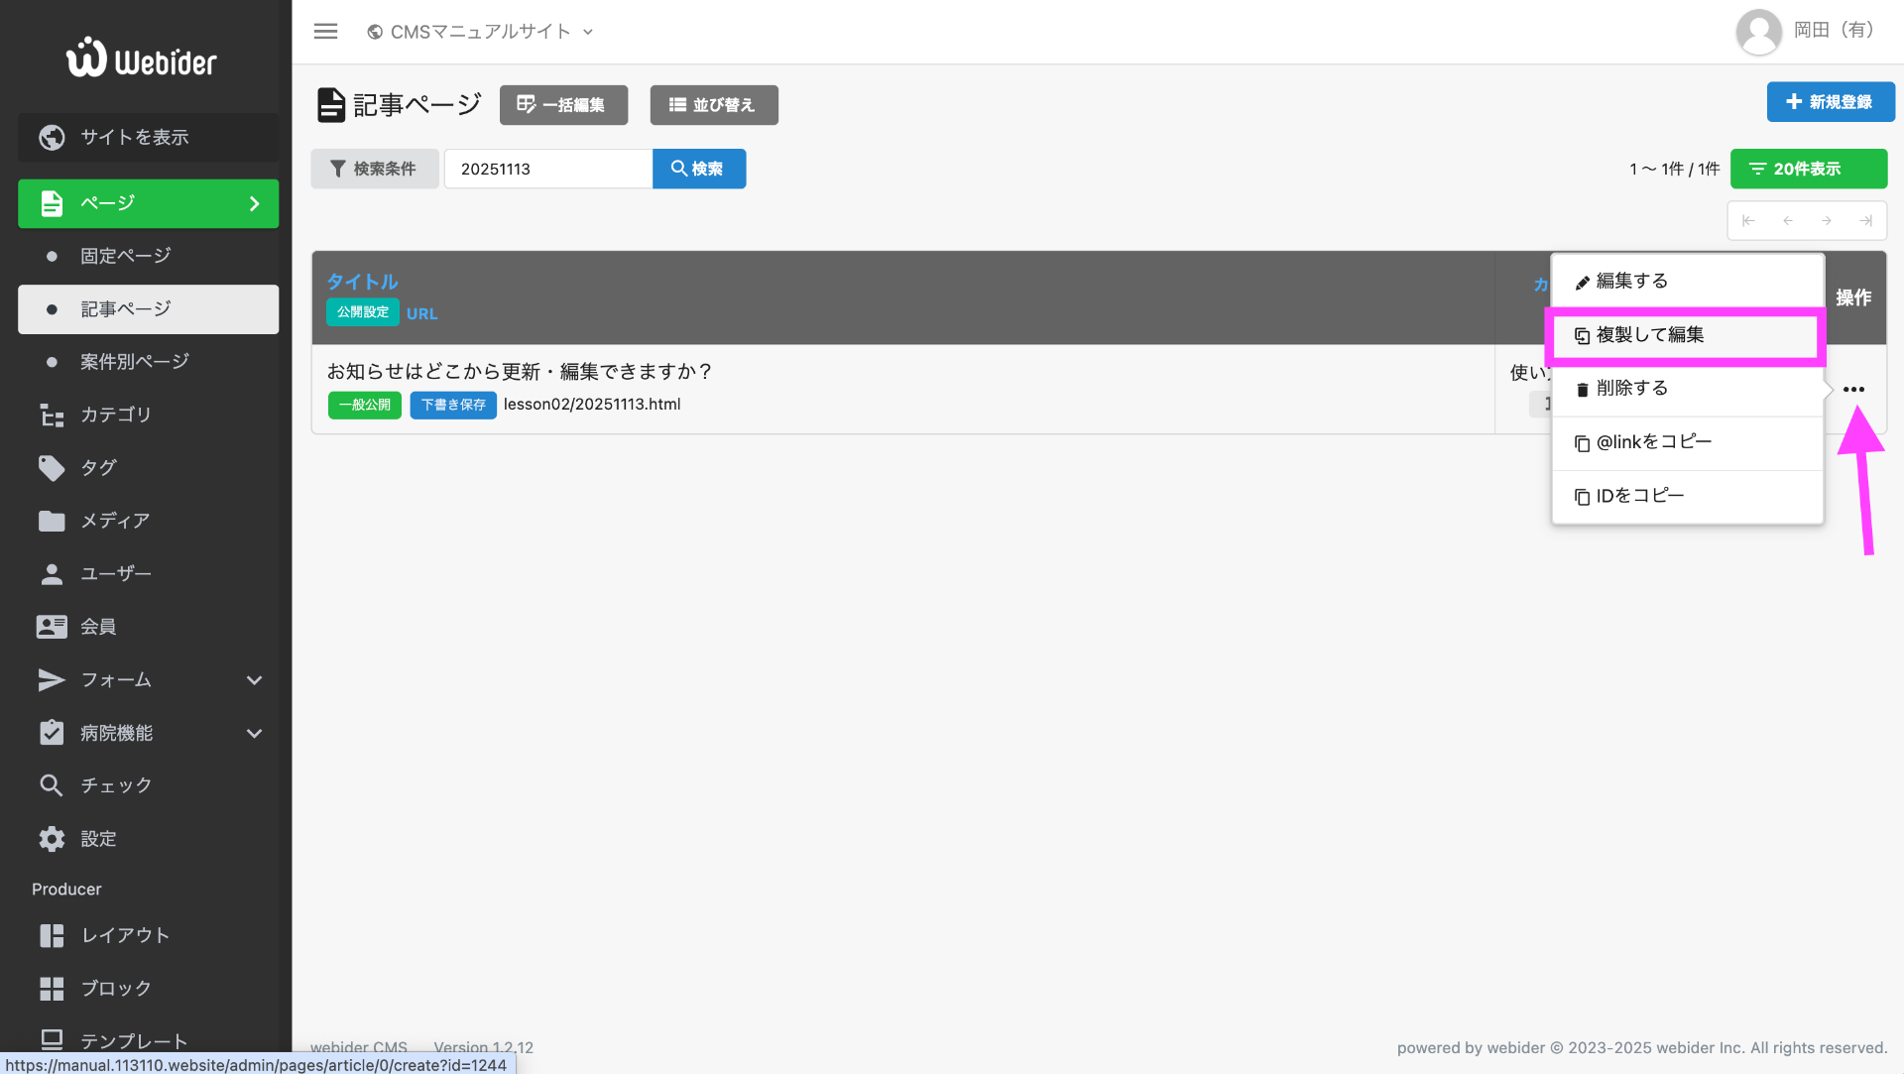This screenshot has width=1904, height=1074.
Task: Click the three-dot 操作 menu icon
Action: (x=1855, y=389)
